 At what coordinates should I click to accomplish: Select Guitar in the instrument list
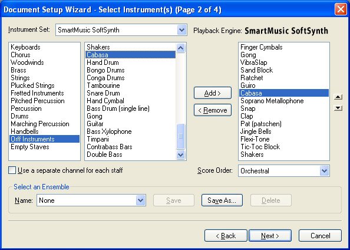(131, 124)
